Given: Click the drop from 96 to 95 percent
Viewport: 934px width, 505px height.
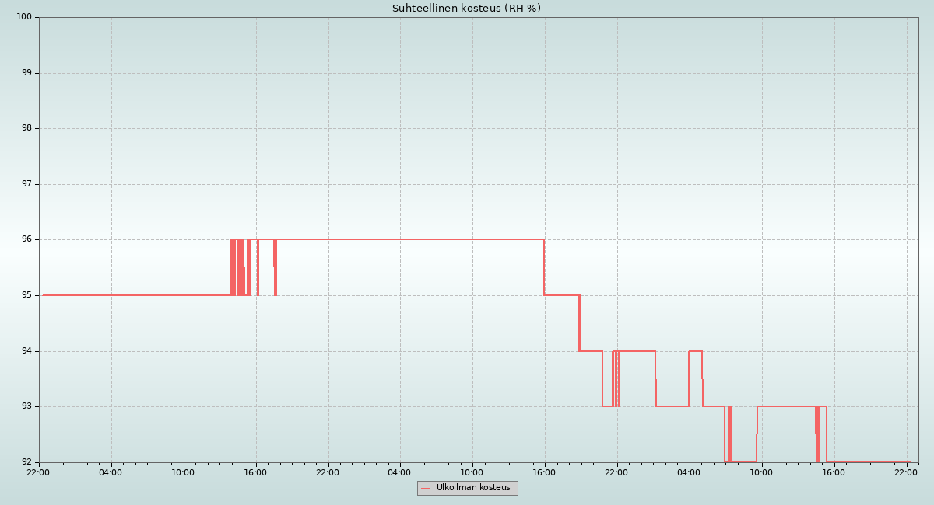Looking at the screenshot, I should pyautogui.click(x=544, y=267).
